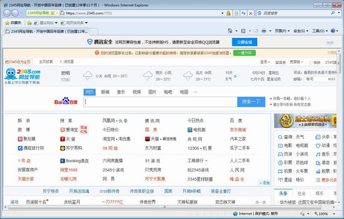Click the 音乐 note icon in sidebar

tap(318, 154)
